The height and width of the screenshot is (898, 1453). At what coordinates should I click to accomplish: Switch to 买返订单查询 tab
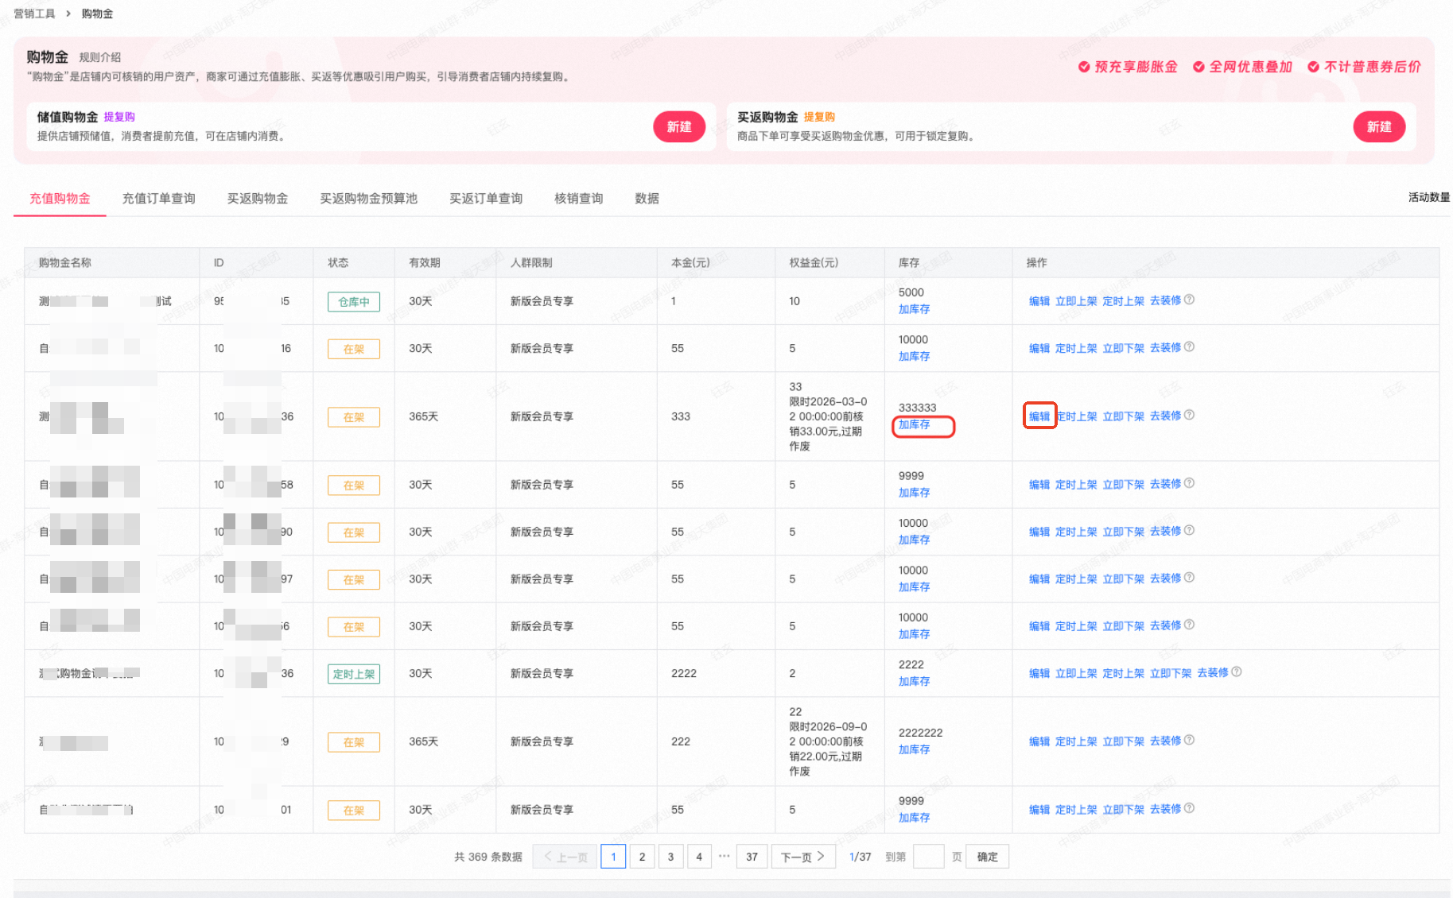(486, 199)
